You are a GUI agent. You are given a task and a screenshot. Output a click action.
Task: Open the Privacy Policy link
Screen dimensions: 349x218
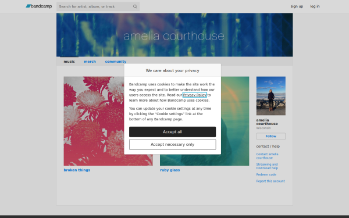click(x=195, y=95)
